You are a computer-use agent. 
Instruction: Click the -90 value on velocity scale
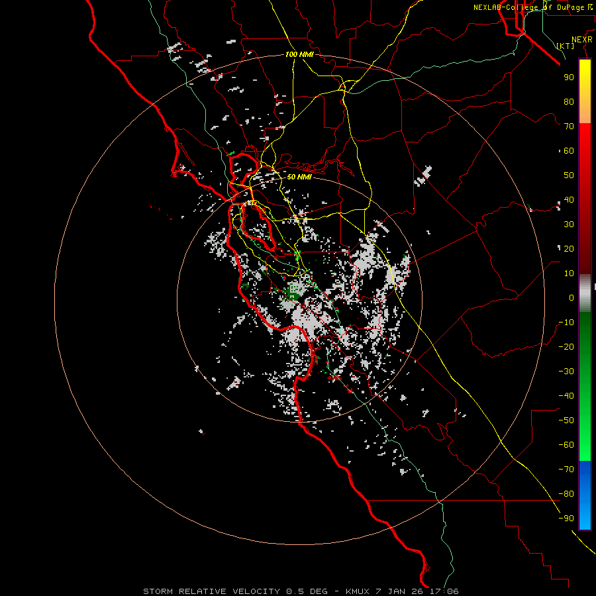coord(566,519)
